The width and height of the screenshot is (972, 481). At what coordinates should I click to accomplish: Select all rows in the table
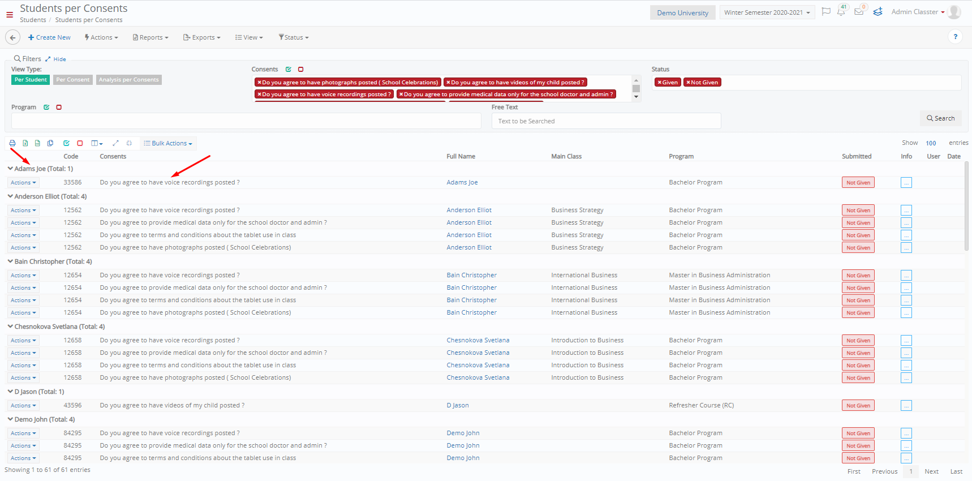66,143
